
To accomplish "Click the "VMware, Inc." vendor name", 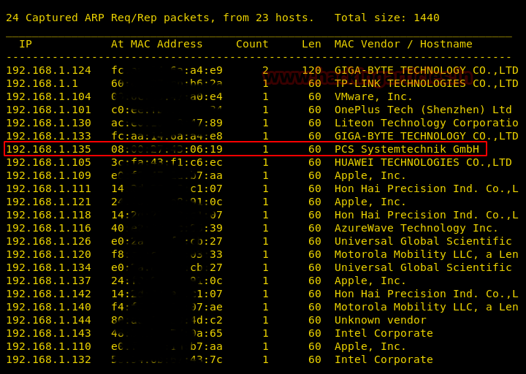I will click(x=374, y=96).
